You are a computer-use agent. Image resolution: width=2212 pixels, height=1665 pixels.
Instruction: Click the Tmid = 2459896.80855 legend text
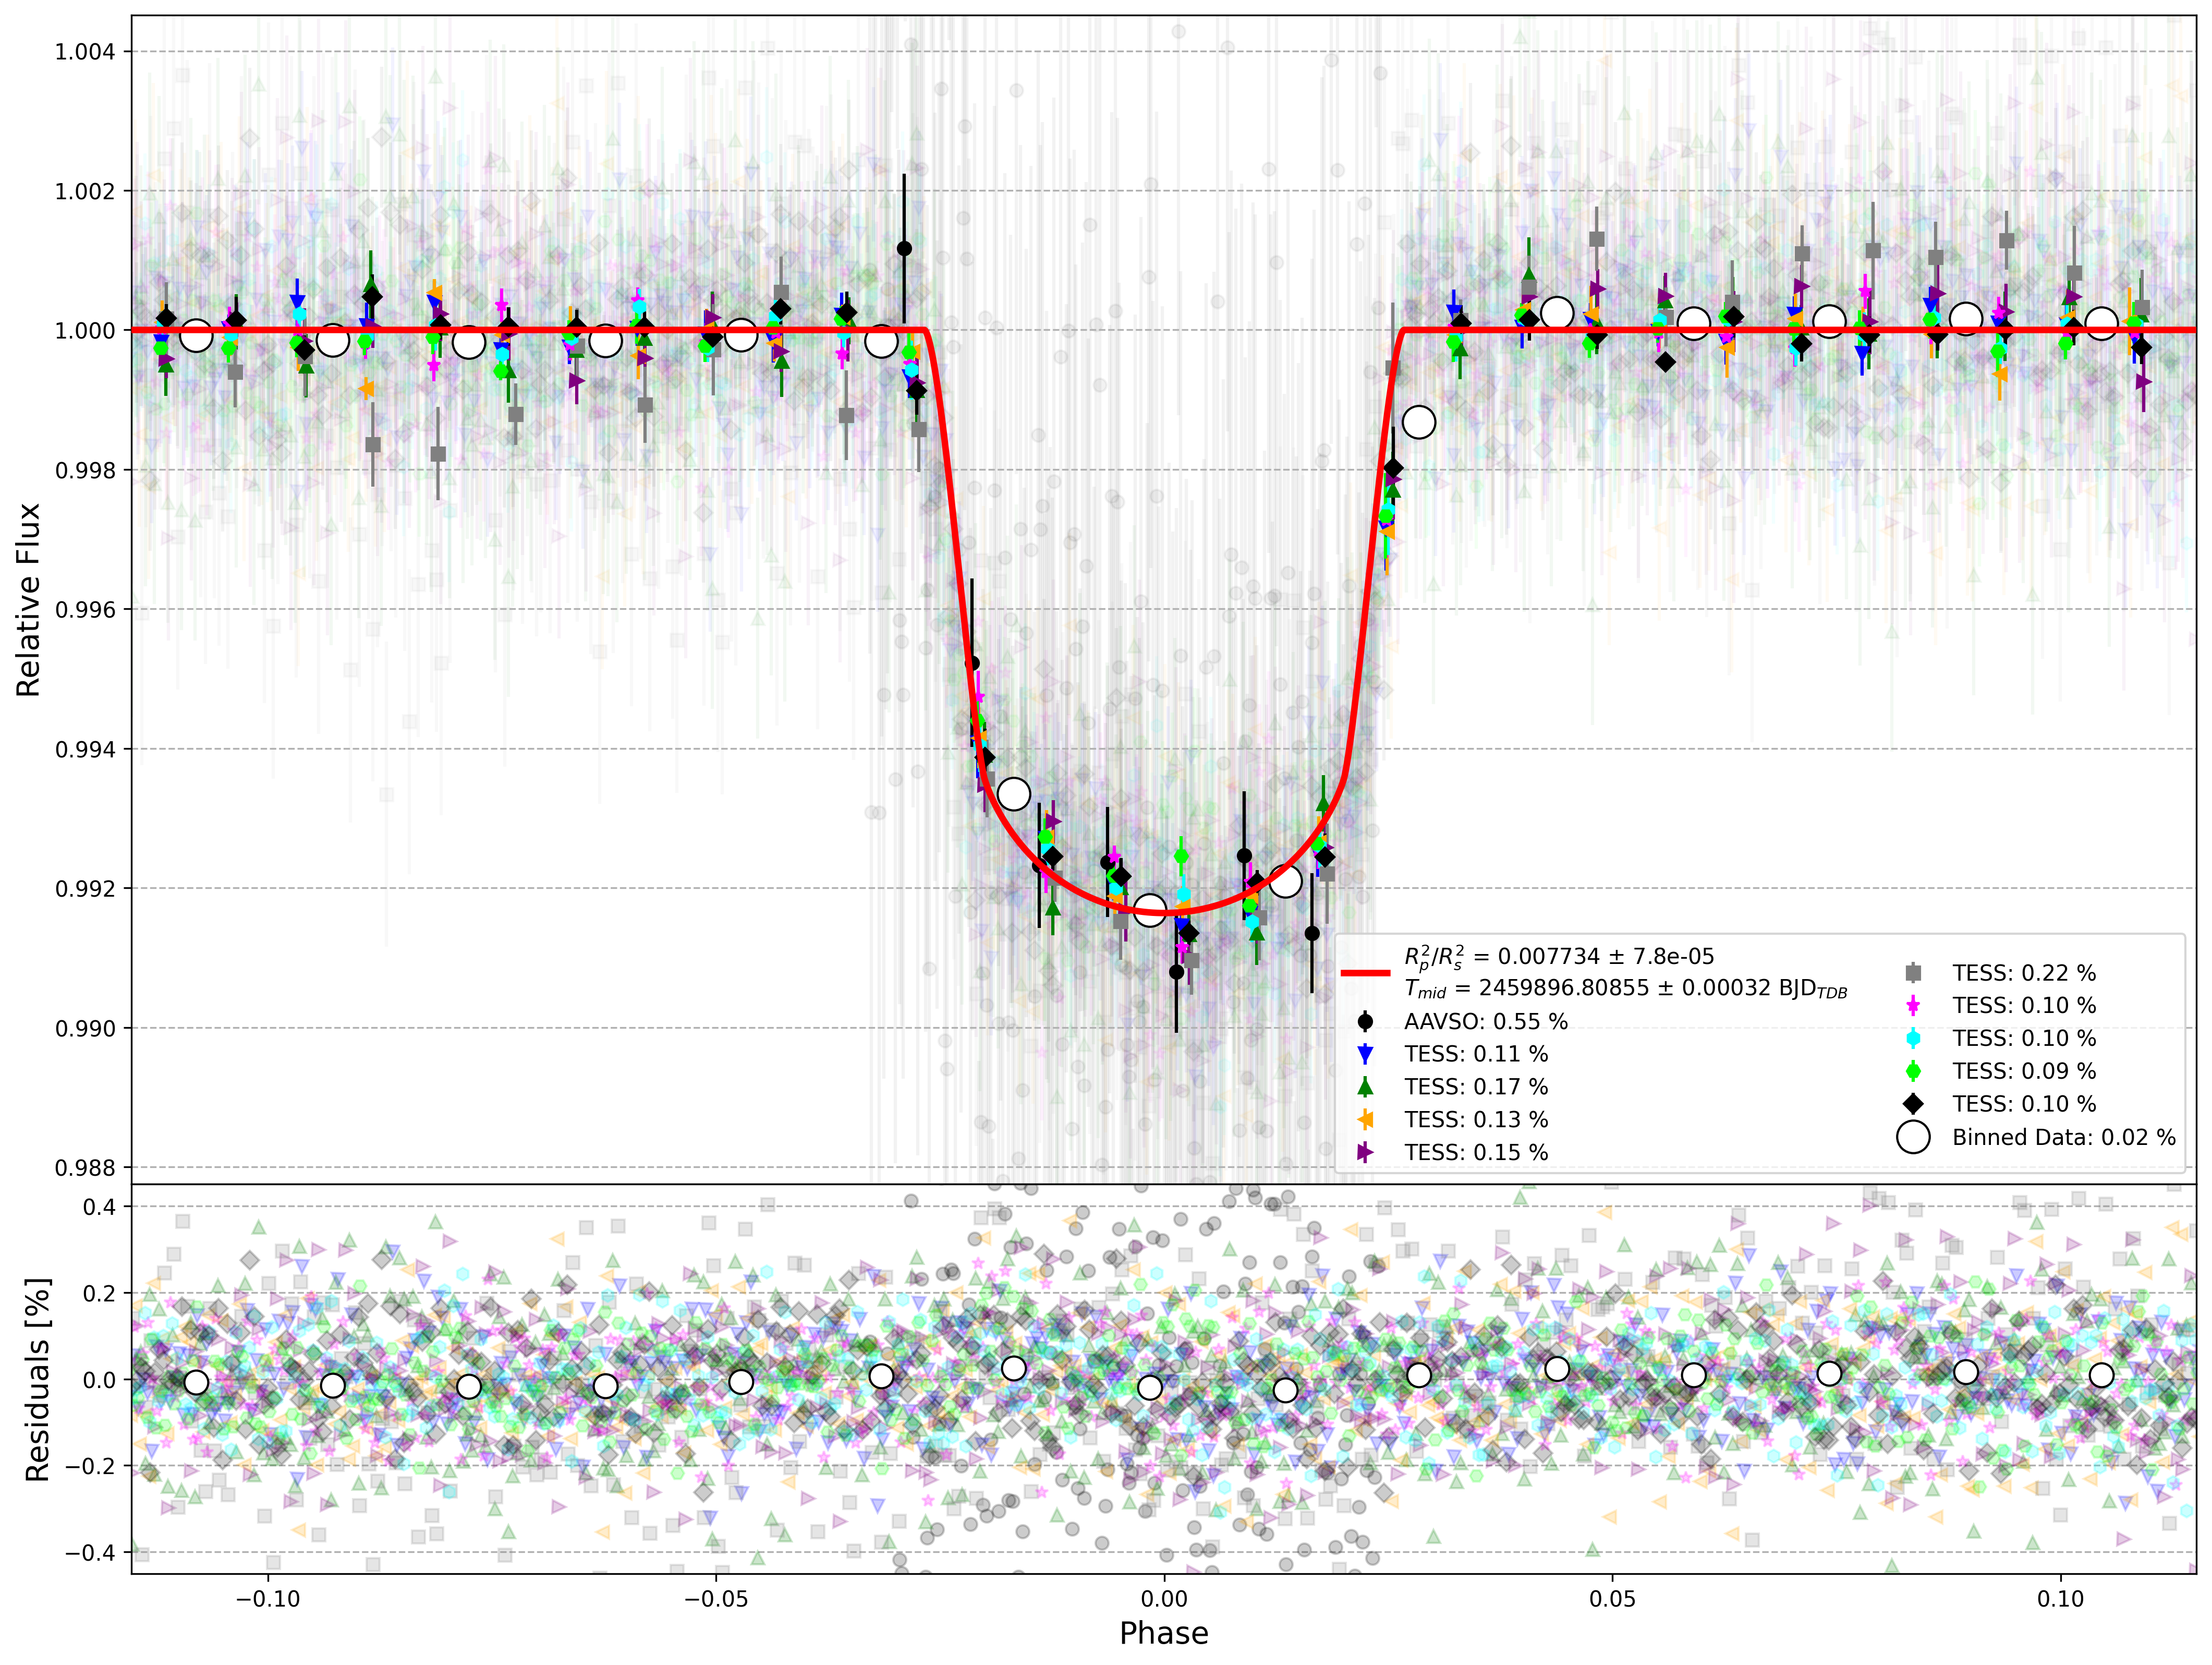[1626, 990]
